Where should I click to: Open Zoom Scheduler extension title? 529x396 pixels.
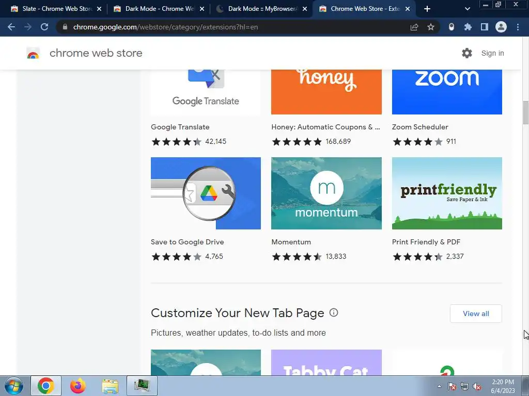420,127
